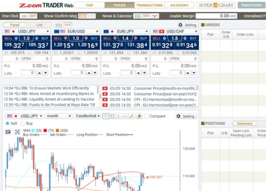Open the Candlestick chart type dropdown
Screen dimensions: 266x191
click(x=88, y=116)
